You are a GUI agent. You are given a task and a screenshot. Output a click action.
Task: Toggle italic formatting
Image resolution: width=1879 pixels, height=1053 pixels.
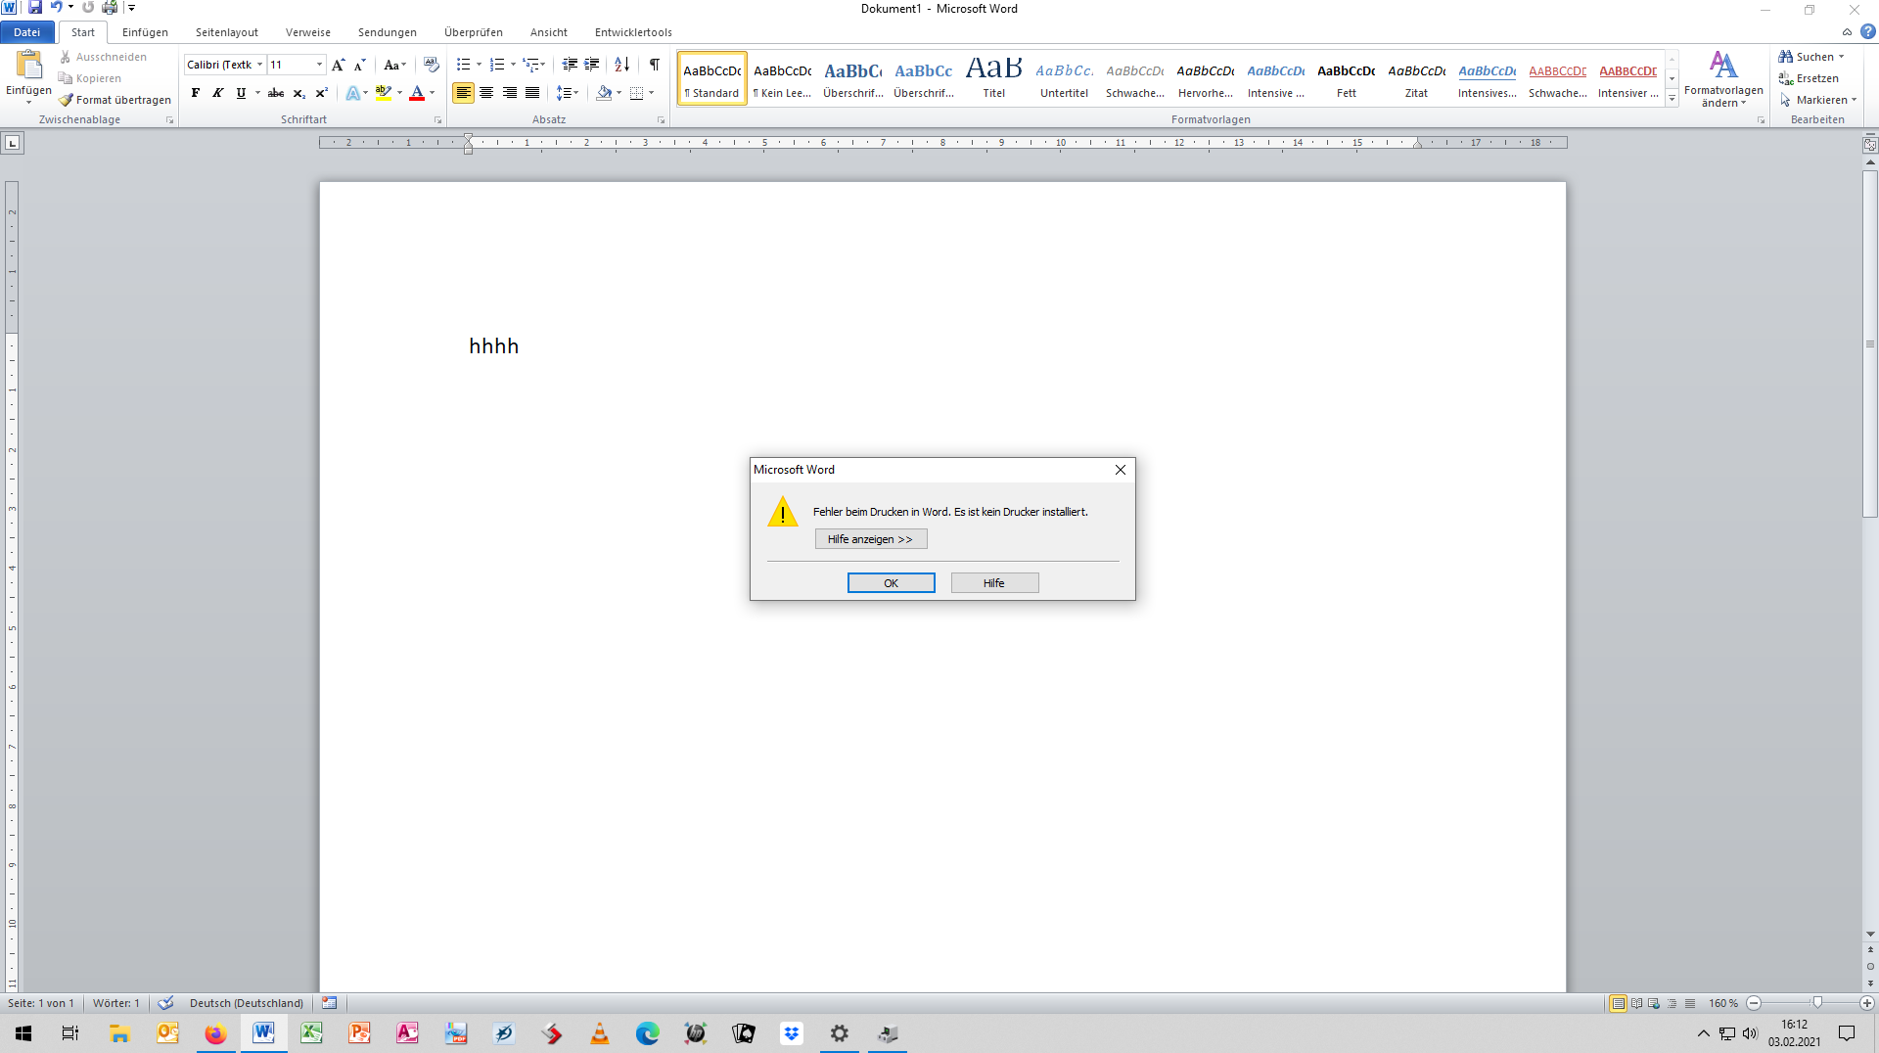(x=217, y=93)
